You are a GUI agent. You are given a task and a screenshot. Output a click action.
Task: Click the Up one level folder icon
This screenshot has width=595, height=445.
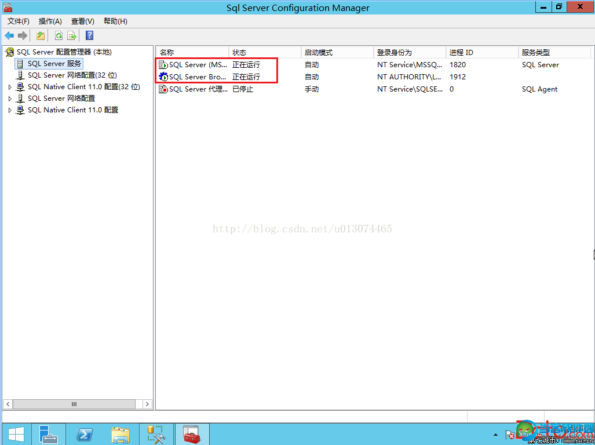(41, 36)
